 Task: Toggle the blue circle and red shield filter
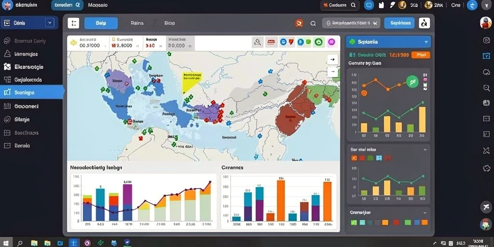tap(287, 42)
